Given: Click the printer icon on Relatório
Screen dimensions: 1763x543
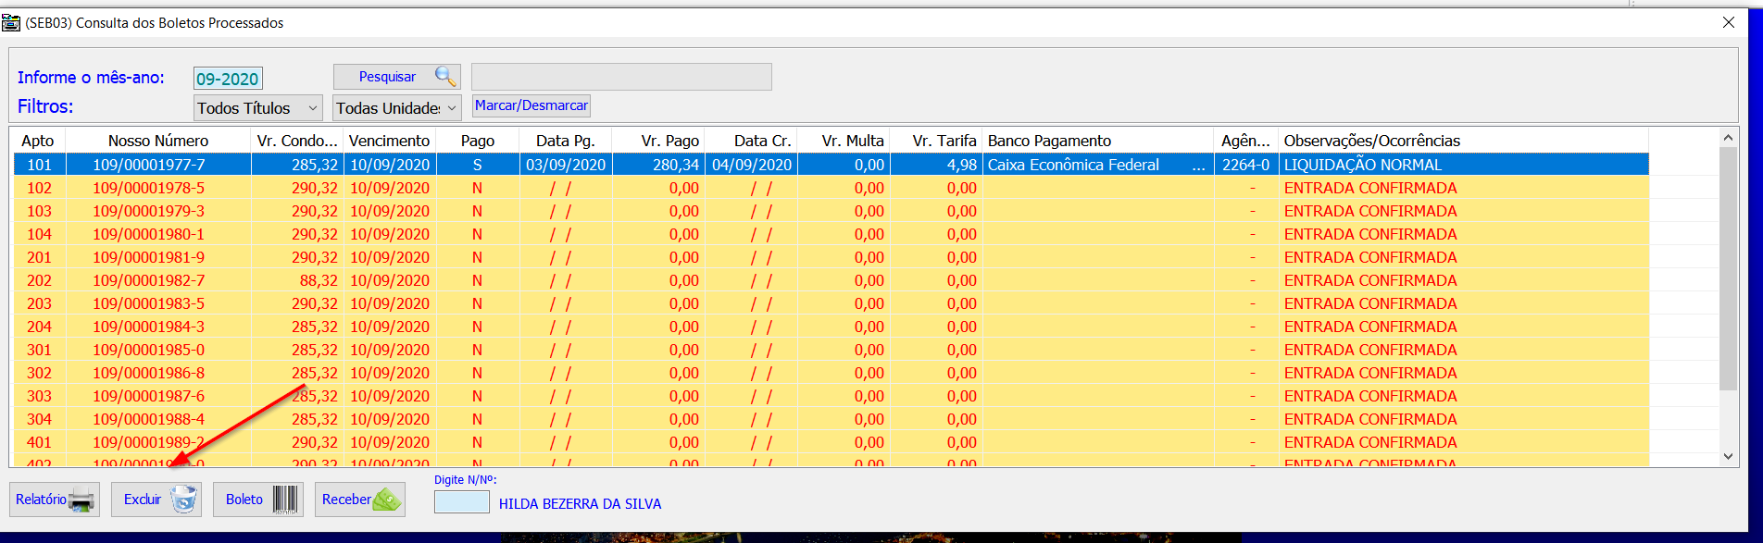Looking at the screenshot, I should coord(82,500).
